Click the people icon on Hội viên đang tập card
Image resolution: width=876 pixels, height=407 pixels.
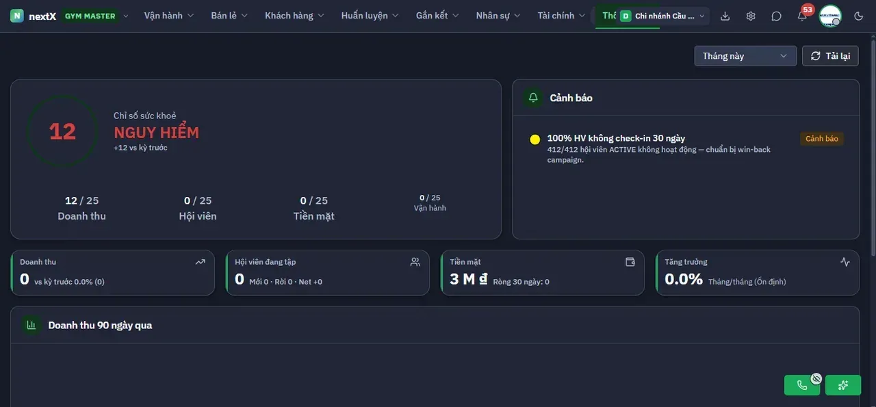pos(415,262)
